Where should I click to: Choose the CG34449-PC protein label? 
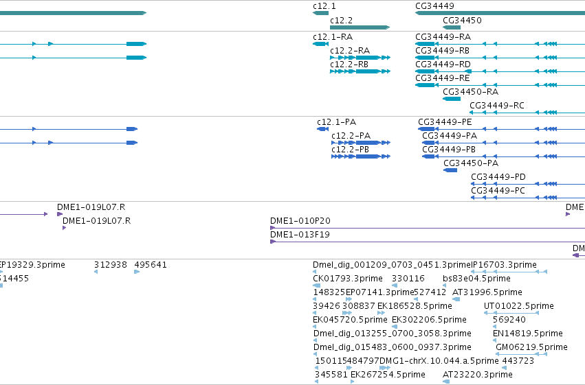[x=498, y=191]
